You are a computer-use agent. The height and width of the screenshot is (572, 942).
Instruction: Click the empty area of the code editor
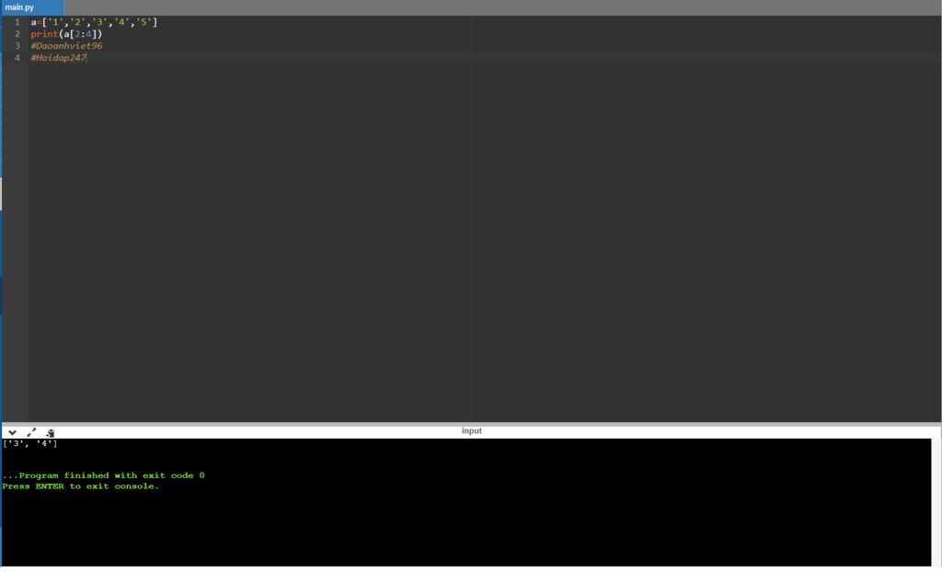coord(480,240)
